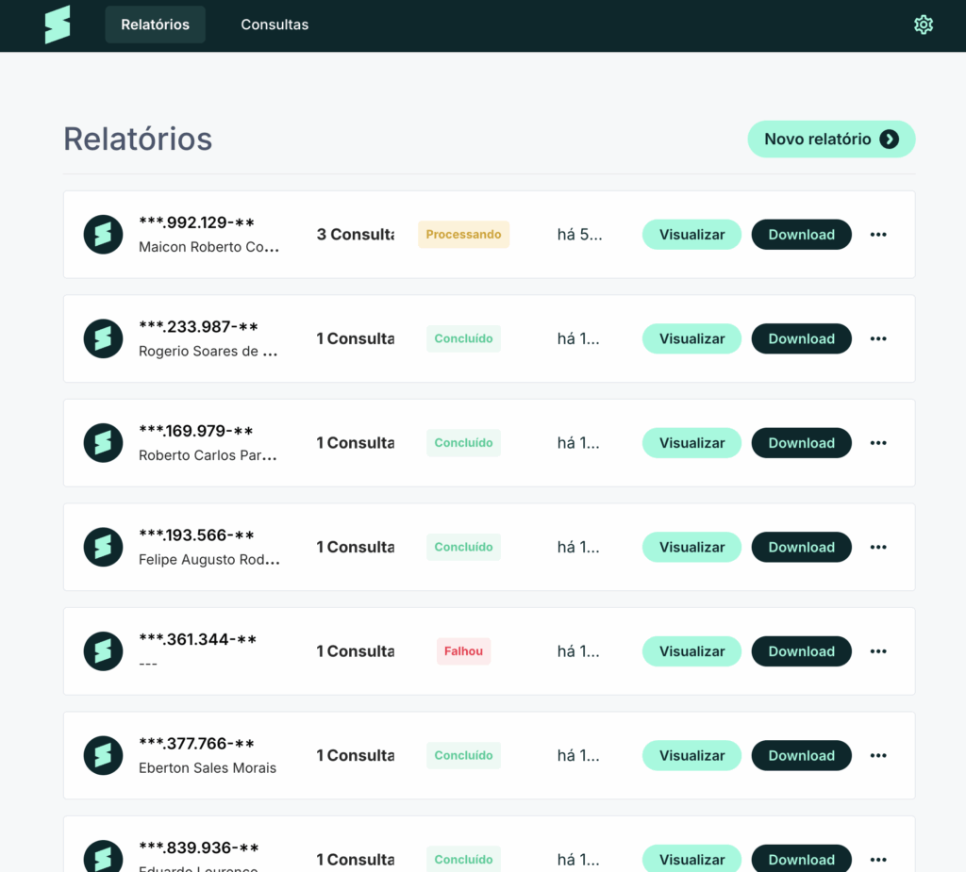Open three-dot menu on the failed report
Screen dimensions: 966x872
[878, 651]
